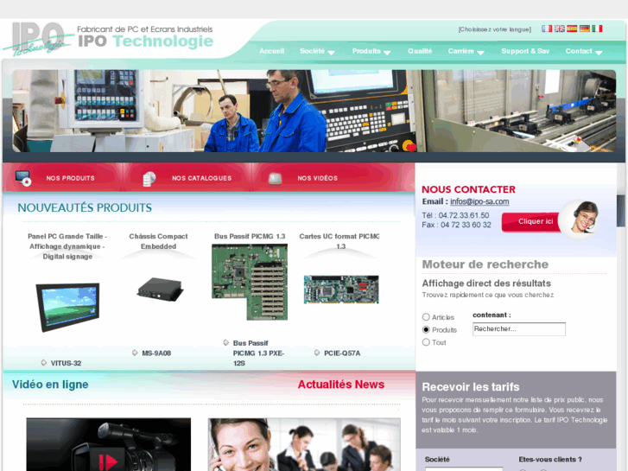Open Bus Passif PICMG 1.3 PXE-12S link
The width and height of the screenshot is (628, 471).
(x=258, y=353)
